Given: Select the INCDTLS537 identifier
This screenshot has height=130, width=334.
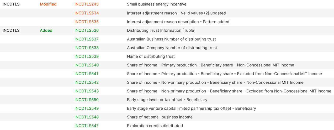Looking at the screenshot, I should point(87,39).
